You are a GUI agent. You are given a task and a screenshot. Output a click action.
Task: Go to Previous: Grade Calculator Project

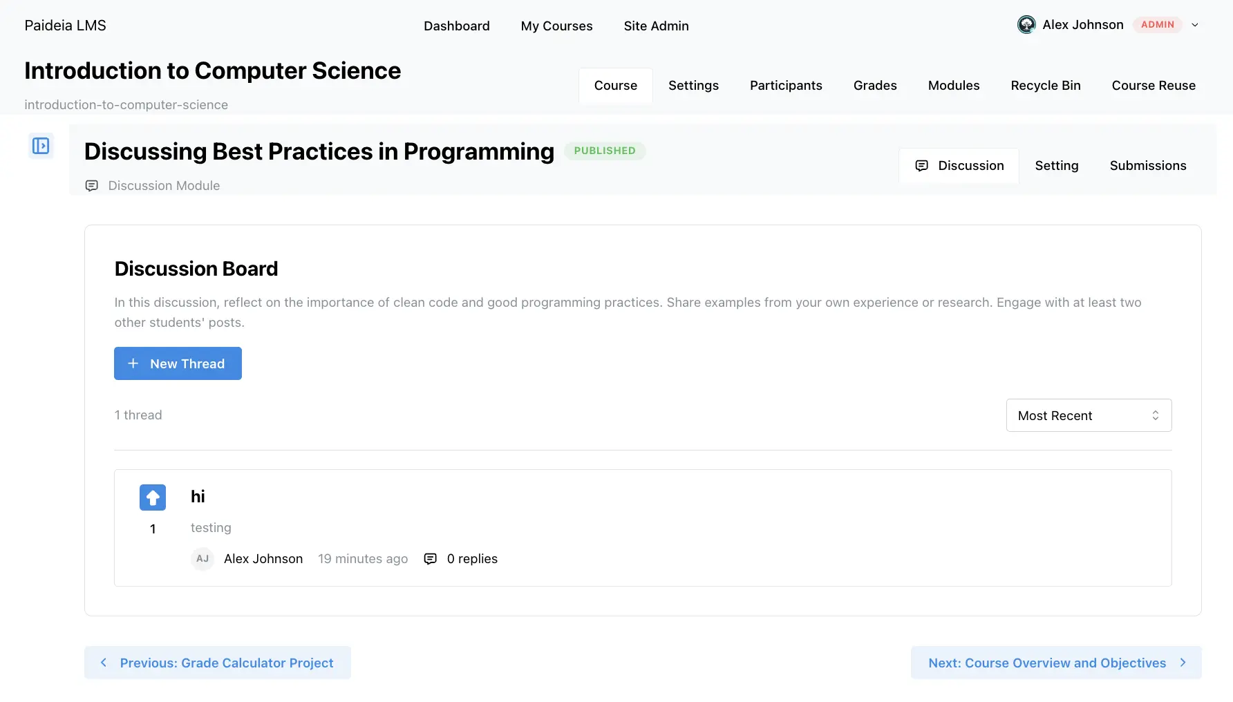(218, 663)
